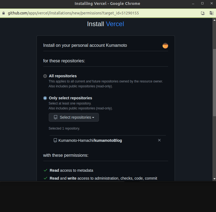Click the green checkmark beside Read and write access
The height and width of the screenshot is (212, 216).
45,178
